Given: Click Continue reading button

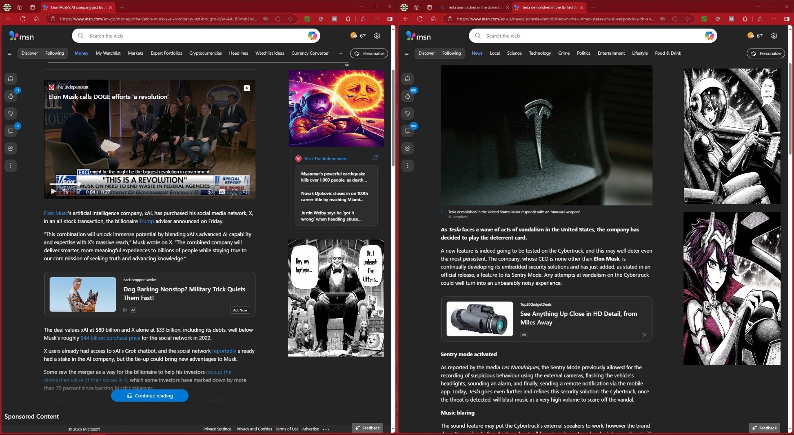Looking at the screenshot, I should (150, 396).
